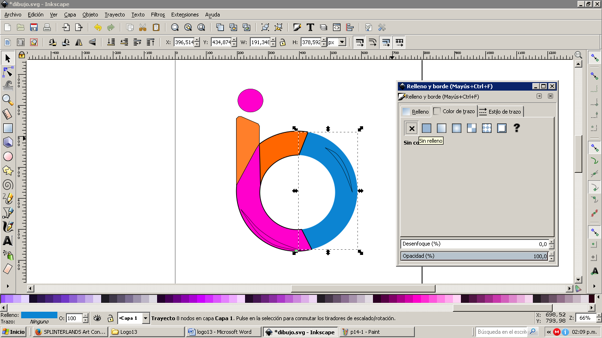The image size is (602, 338).
Task: Click the Save document icon
Action: point(34,27)
